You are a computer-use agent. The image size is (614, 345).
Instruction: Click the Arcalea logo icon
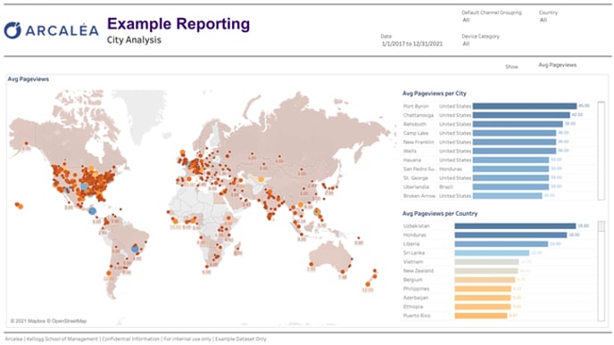12,30
